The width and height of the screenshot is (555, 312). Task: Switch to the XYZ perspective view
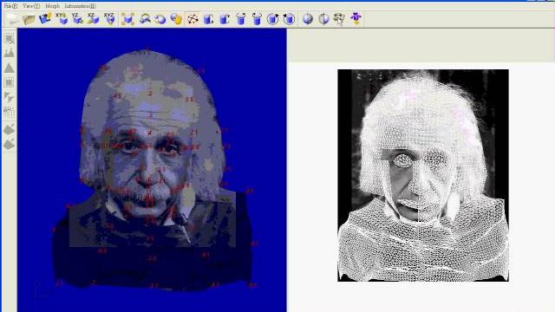pos(110,18)
